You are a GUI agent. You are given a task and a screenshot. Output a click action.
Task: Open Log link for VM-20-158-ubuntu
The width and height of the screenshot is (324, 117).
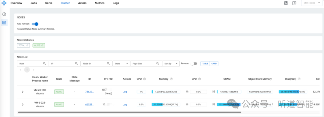[125, 92]
